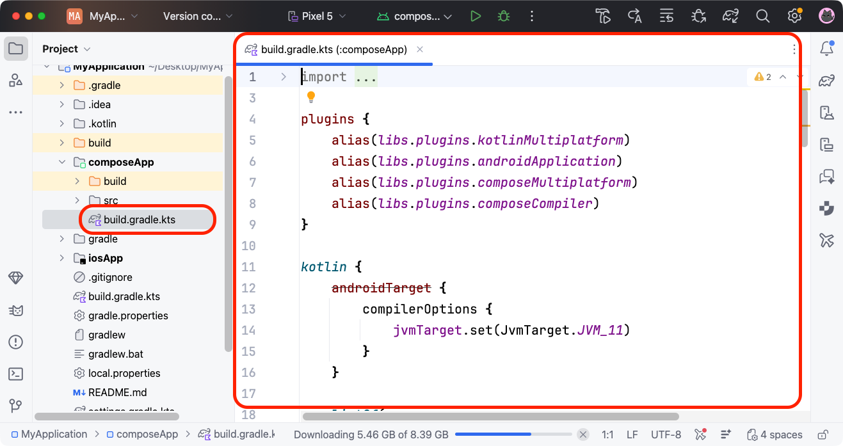Click the green Run app button

tap(475, 17)
